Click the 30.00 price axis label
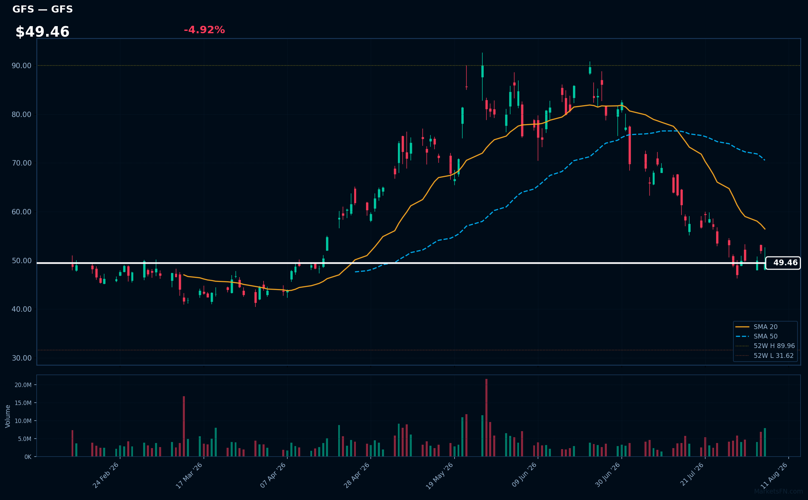Viewport: 808px width, 500px height. click(x=22, y=358)
